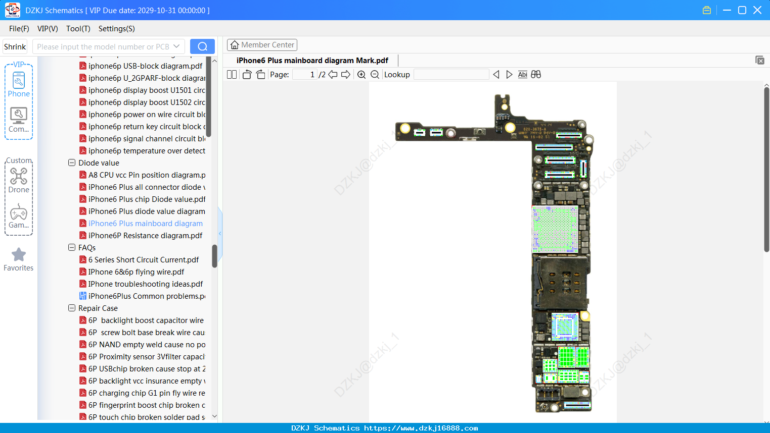
Task: Select iPhone6 Plus mainboard diagram in tree
Action: [145, 224]
